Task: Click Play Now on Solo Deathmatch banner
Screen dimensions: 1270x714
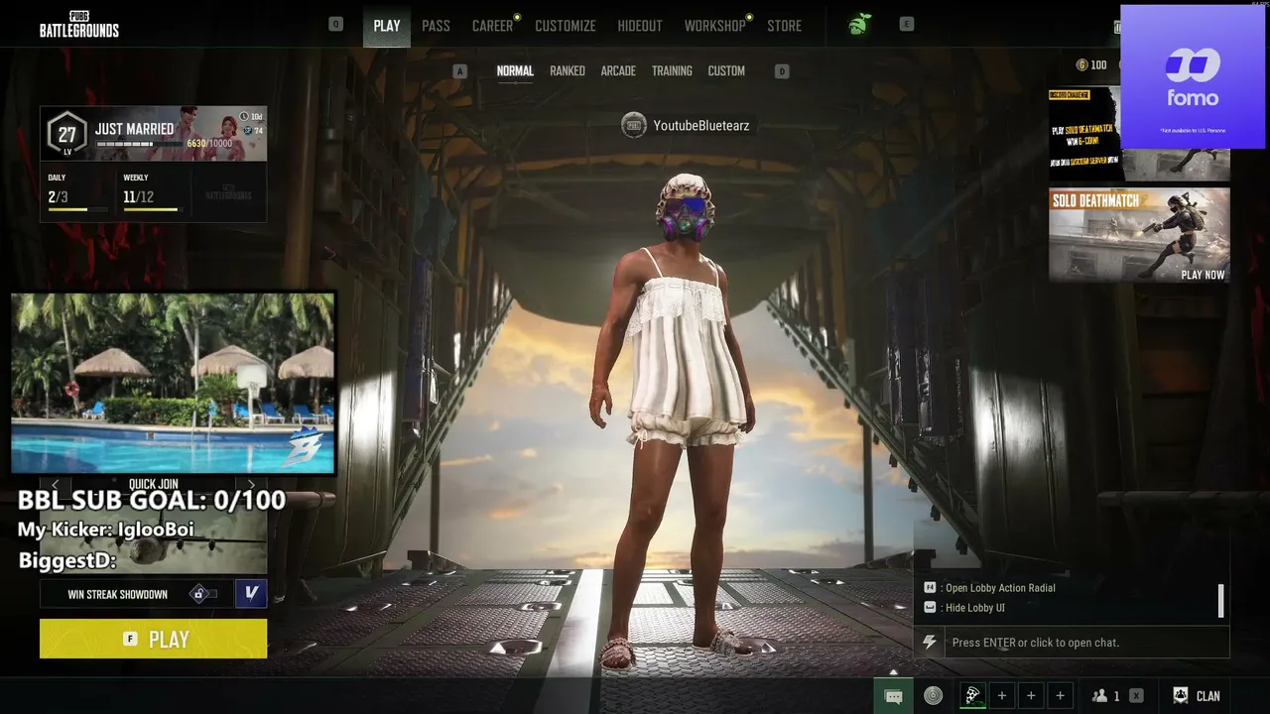Action: [x=1203, y=275]
